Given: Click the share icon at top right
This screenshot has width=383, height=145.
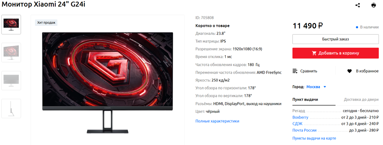Looking at the screenshot, I should coord(358,5).
